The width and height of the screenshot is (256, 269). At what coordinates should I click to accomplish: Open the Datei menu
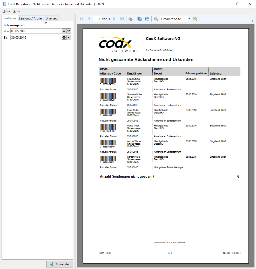6,11
